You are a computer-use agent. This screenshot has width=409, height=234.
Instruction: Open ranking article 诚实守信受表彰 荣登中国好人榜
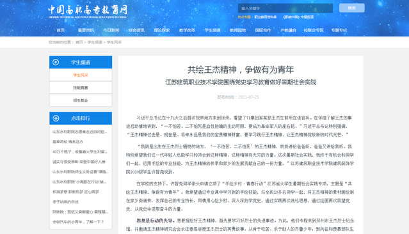point(79,162)
